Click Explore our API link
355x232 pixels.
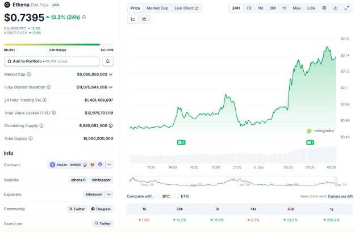[340, 196]
